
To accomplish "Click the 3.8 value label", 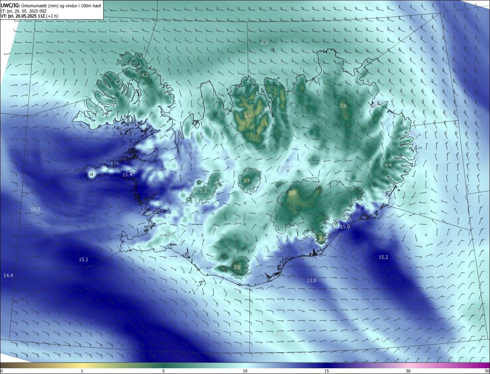I will (x=237, y=268).
